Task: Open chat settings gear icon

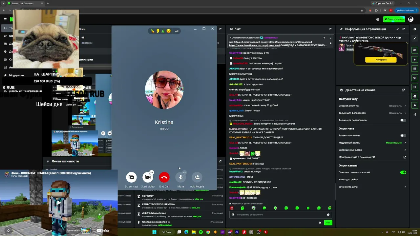Action: tap(320, 223)
